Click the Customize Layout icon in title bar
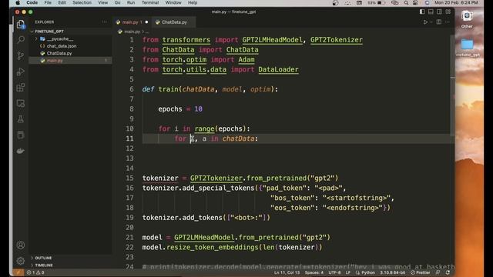The width and height of the screenshot is (493, 277). coord(448,12)
